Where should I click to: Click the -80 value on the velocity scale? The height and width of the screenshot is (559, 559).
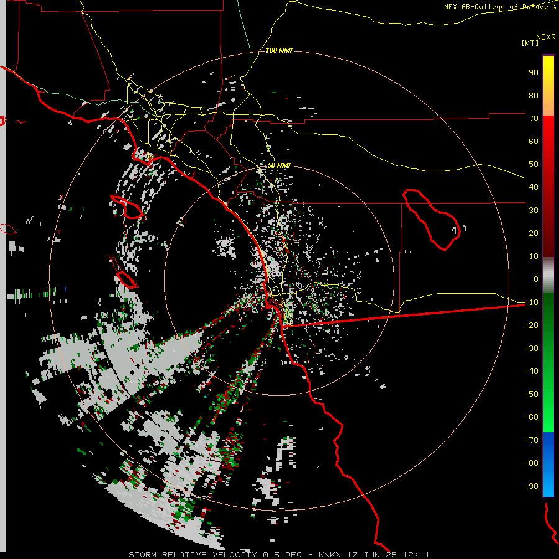point(531,463)
